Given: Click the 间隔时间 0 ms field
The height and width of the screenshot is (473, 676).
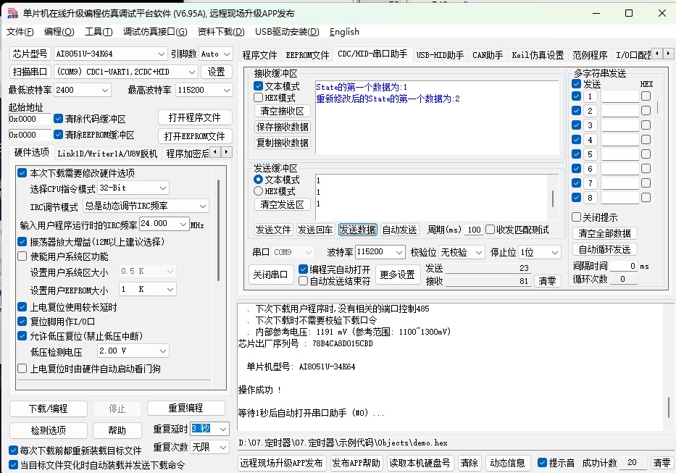Looking at the screenshot, I should coord(624,266).
